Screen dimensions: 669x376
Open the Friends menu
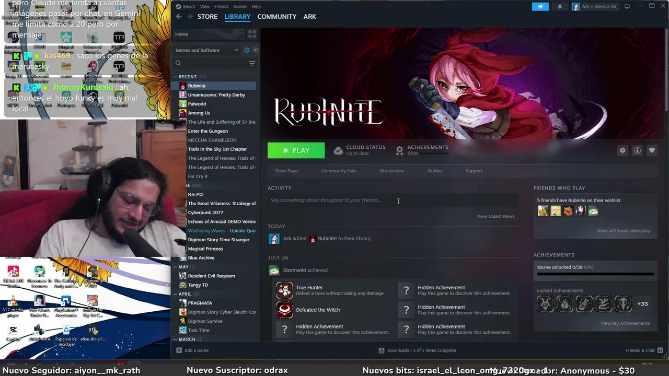tap(221, 6)
